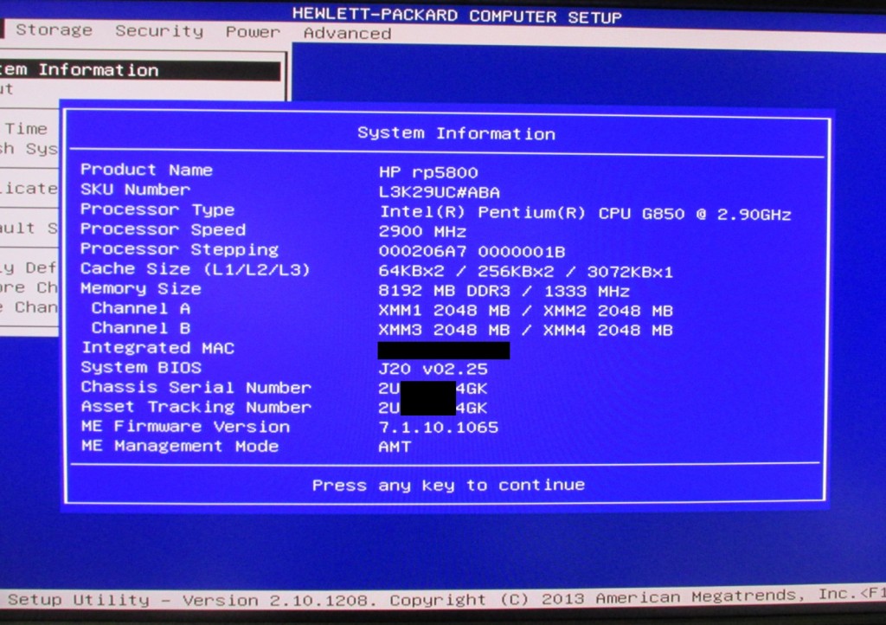
Task: Select the AMT management mode value
Action: [395, 447]
